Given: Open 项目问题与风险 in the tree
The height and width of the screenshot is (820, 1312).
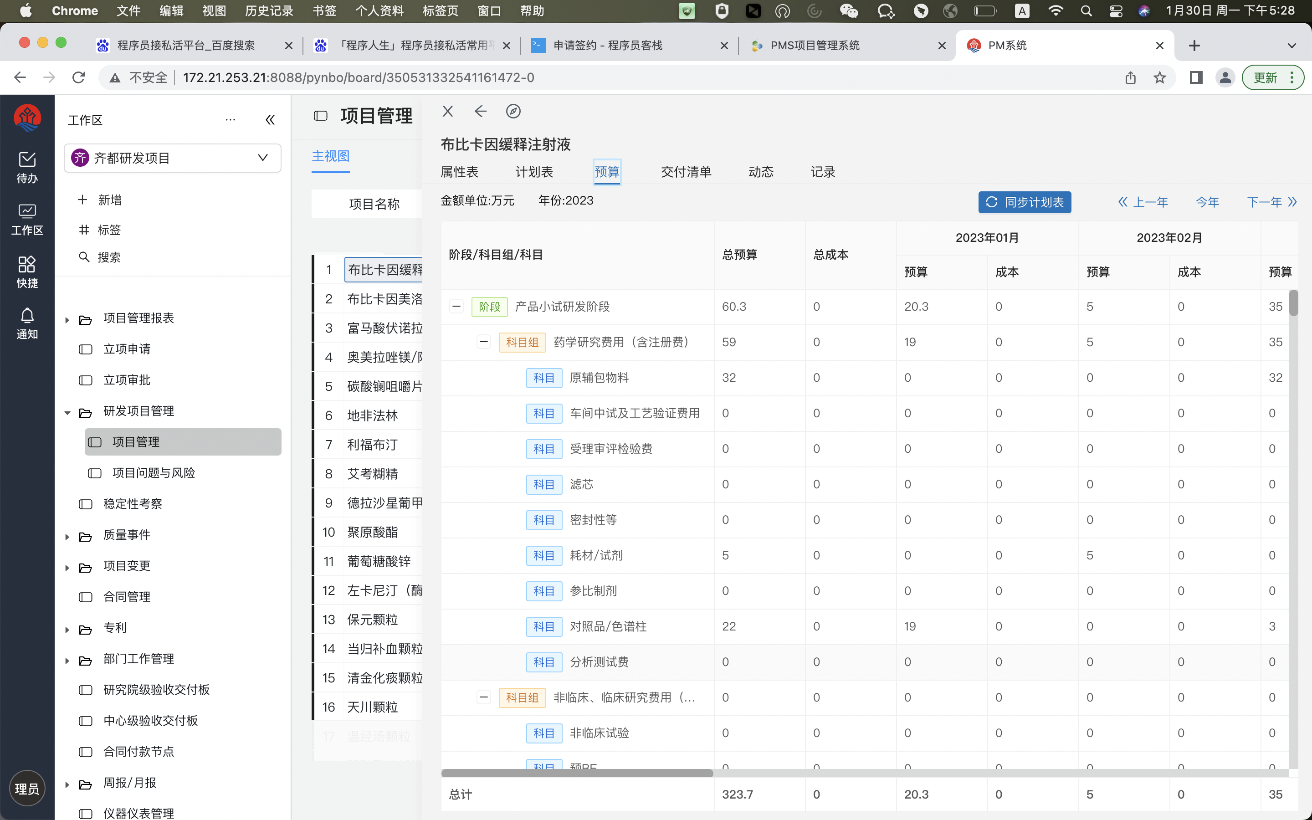Looking at the screenshot, I should [154, 473].
